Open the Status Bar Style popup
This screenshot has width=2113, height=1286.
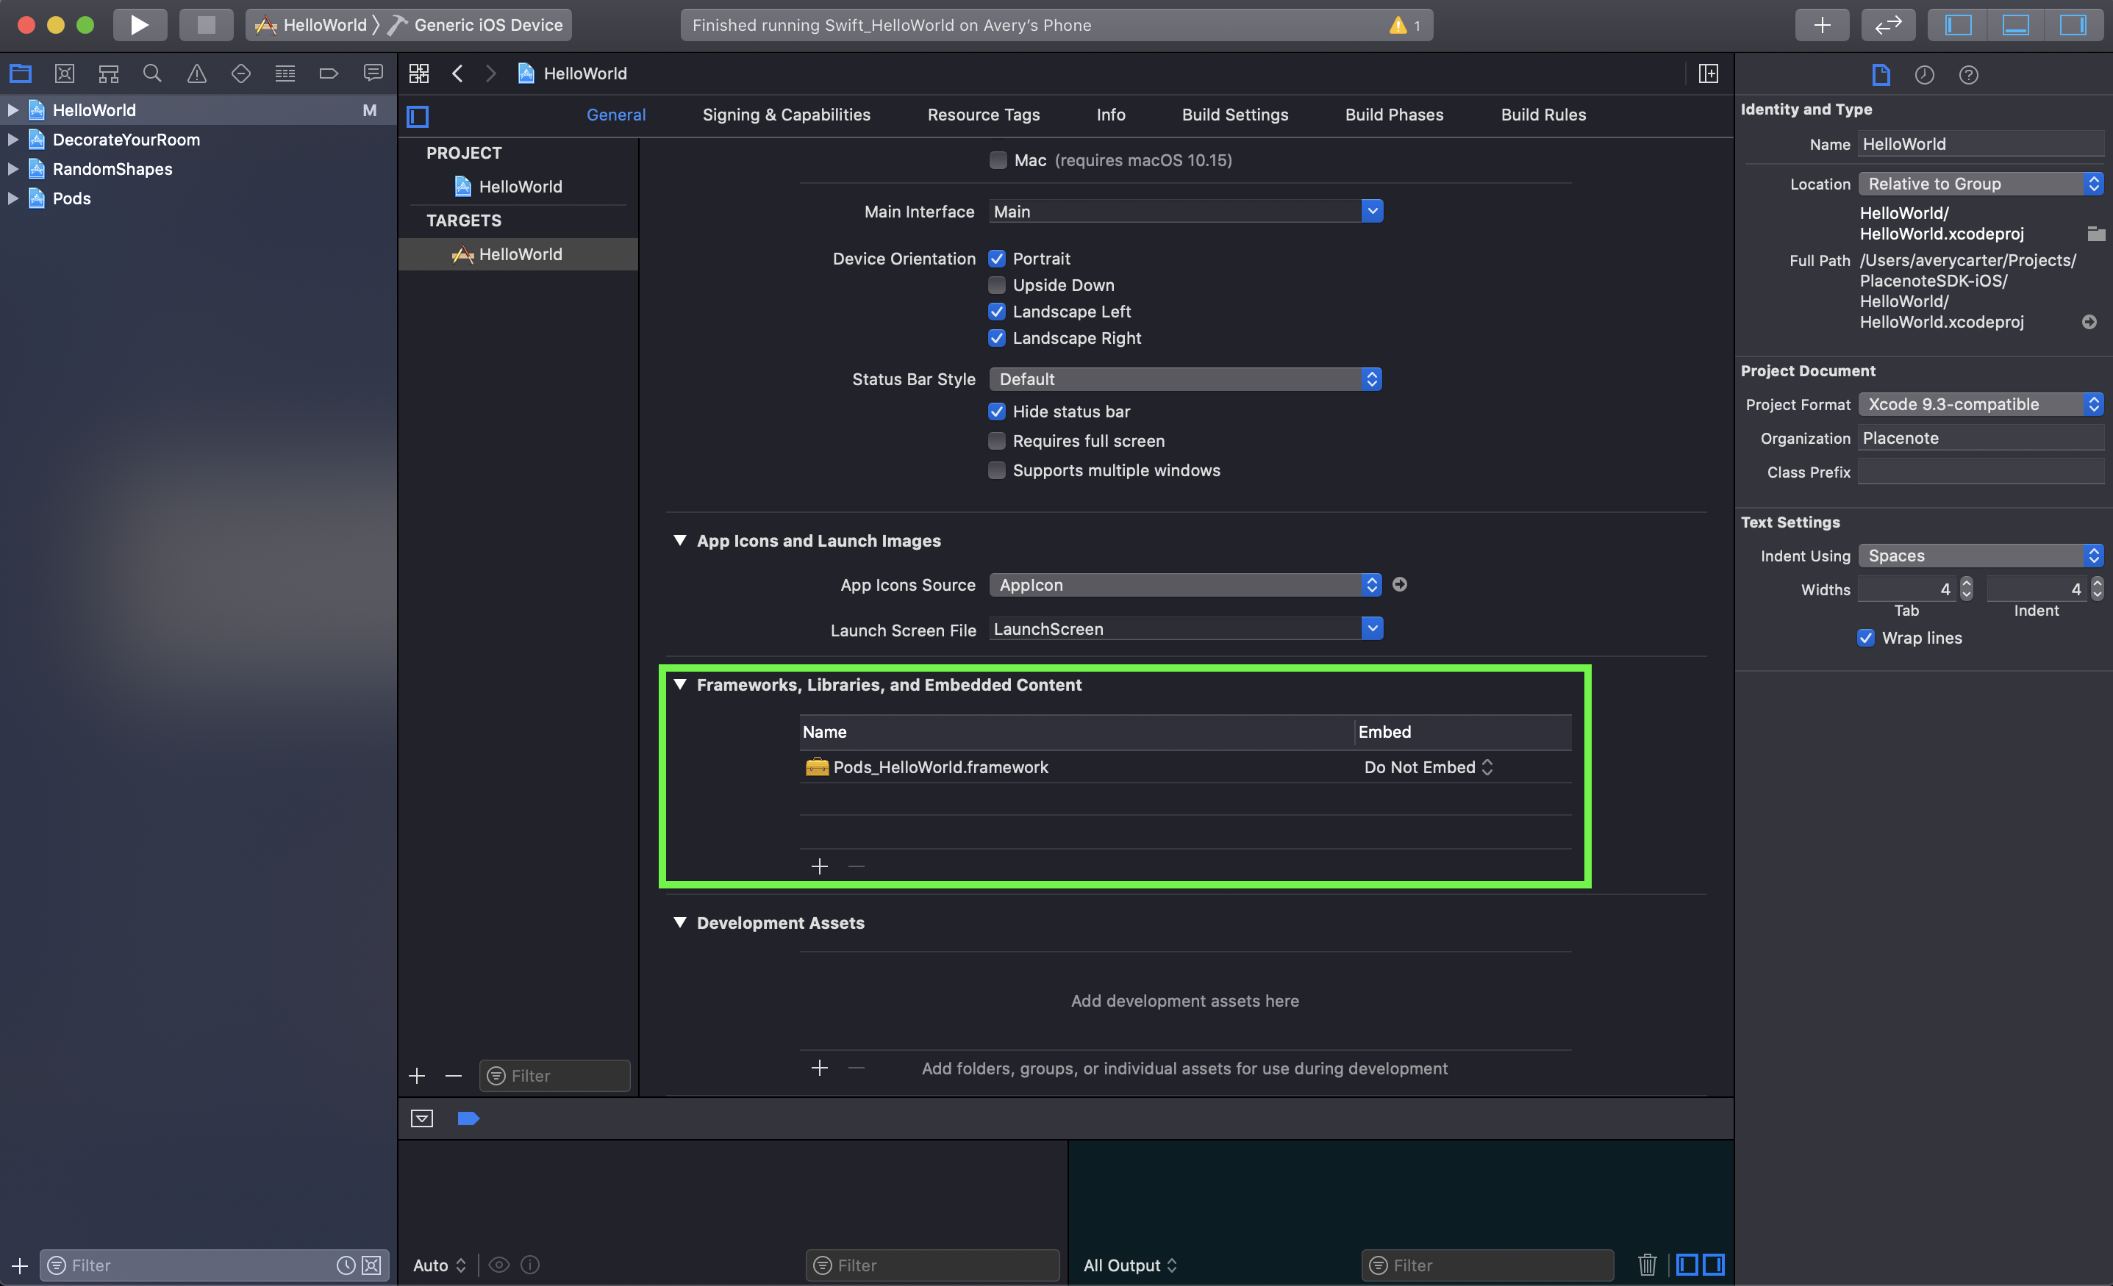click(x=1185, y=379)
